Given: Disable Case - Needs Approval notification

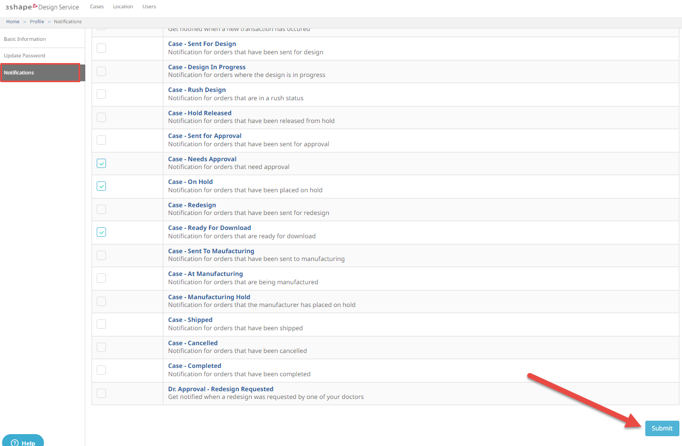Looking at the screenshot, I should [101, 163].
